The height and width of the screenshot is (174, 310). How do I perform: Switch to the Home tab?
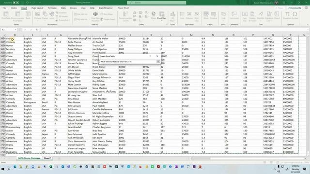click(x=14, y=8)
